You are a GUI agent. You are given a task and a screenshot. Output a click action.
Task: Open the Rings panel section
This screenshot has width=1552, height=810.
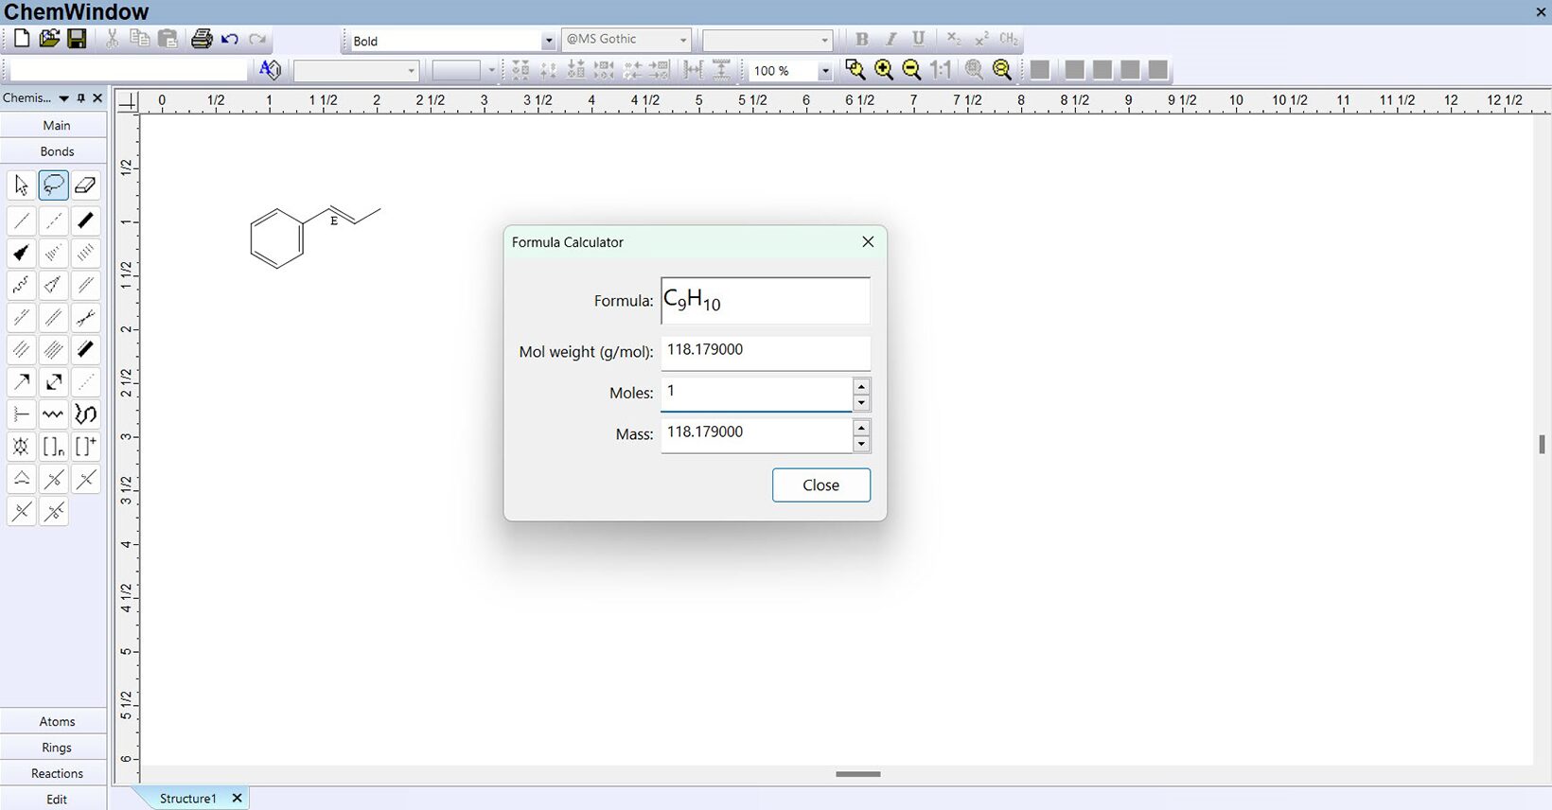click(57, 748)
